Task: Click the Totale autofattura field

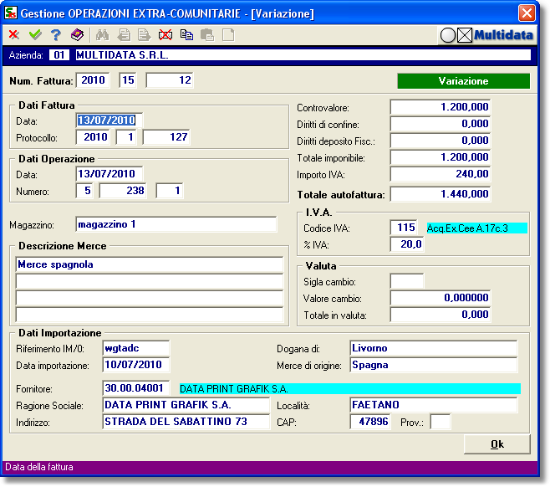Action: pyautogui.click(x=441, y=194)
